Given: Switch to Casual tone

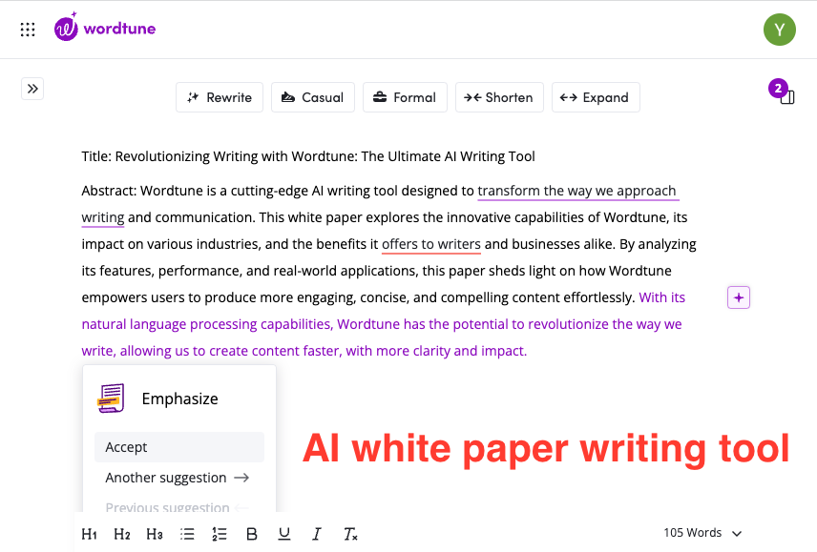Looking at the screenshot, I should (x=312, y=96).
